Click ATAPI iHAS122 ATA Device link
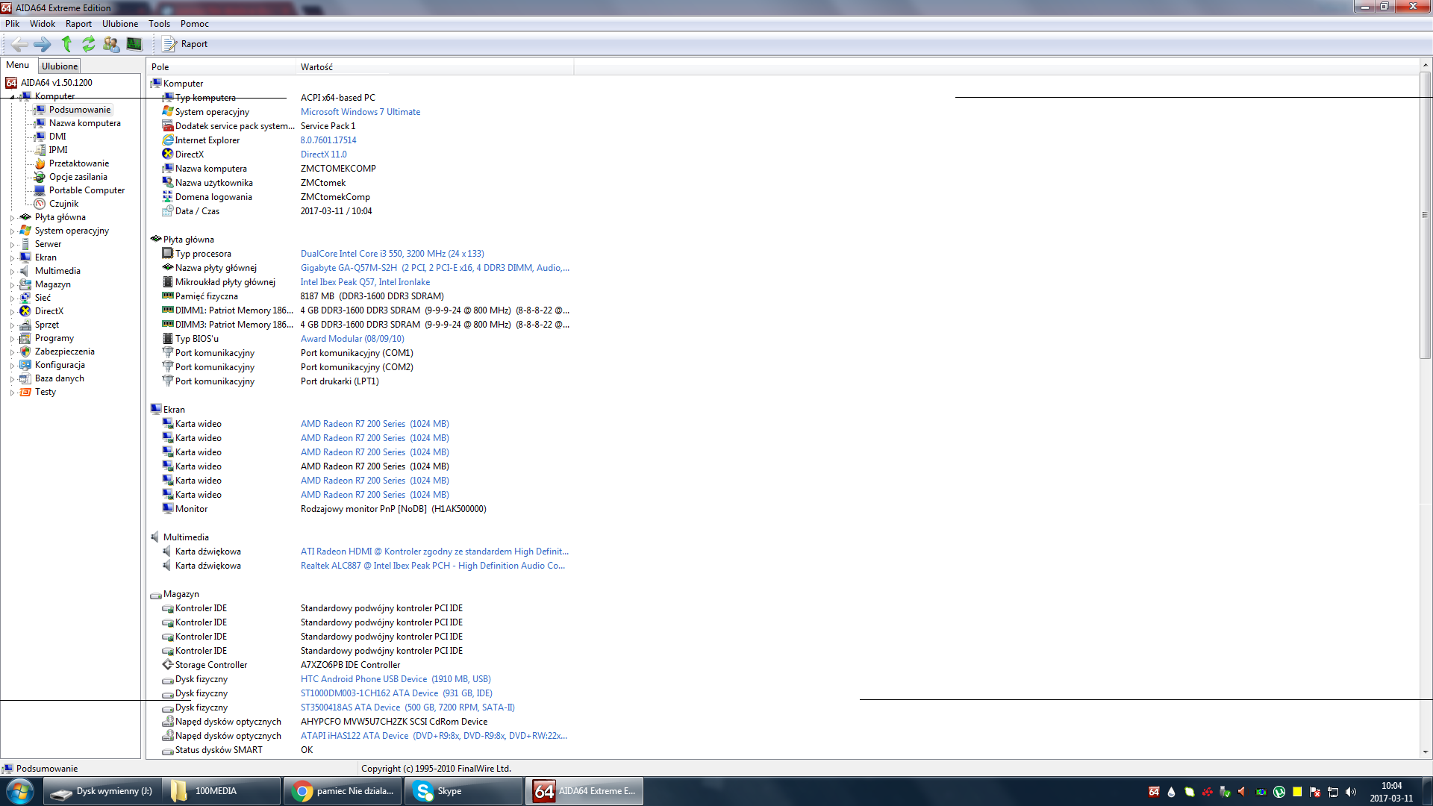The height and width of the screenshot is (806, 1433). click(434, 736)
